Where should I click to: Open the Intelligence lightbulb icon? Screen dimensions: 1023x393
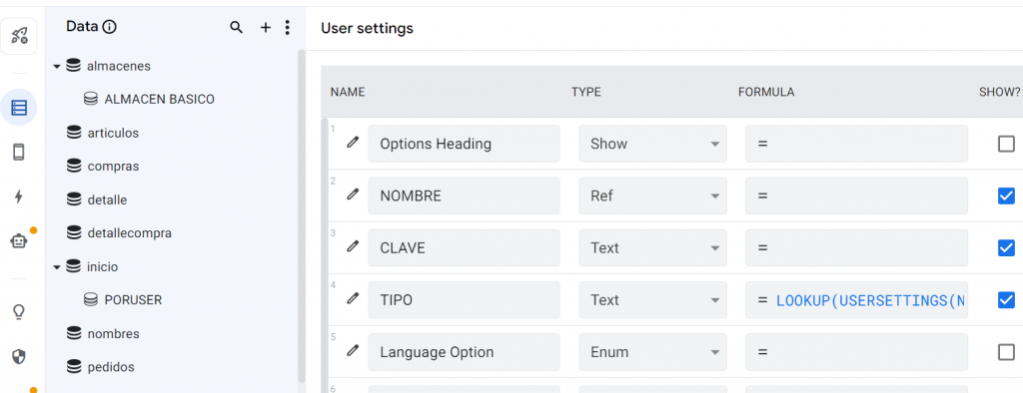(x=19, y=312)
